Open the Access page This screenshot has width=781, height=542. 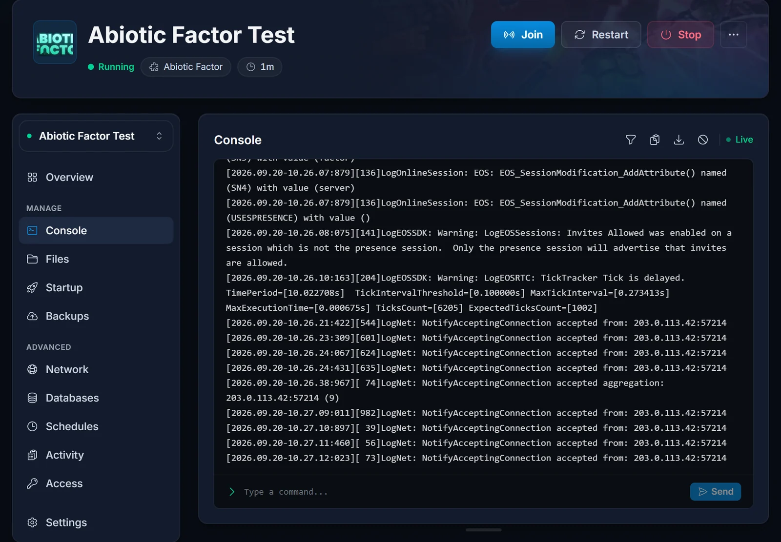(96, 483)
